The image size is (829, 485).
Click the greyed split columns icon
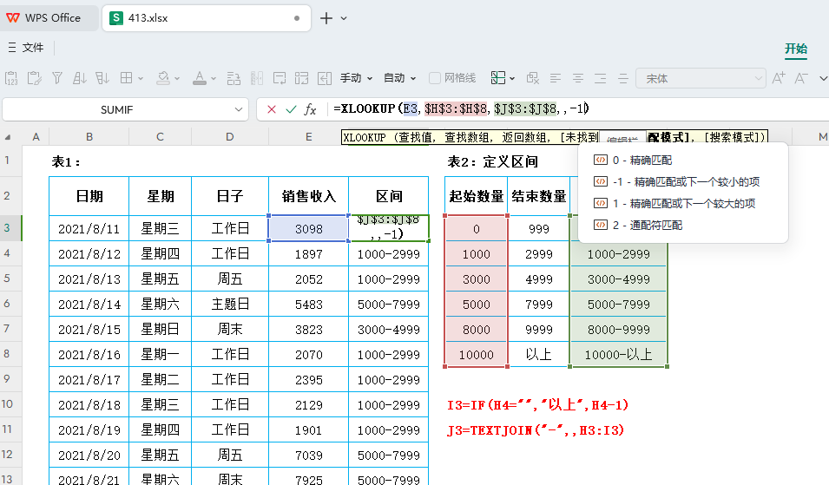point(257,78)
